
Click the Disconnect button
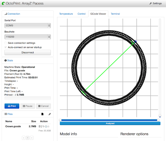[x=28, y=53]
